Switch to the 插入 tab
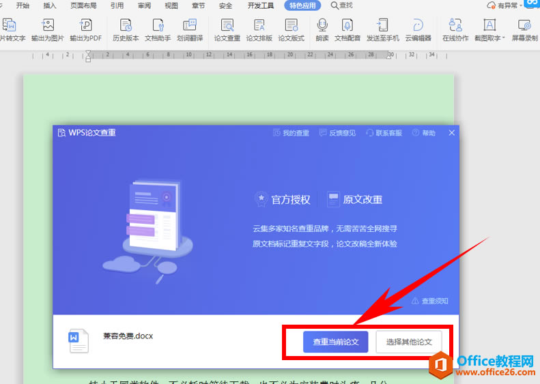The image size is (540, 384). [50, 5]
